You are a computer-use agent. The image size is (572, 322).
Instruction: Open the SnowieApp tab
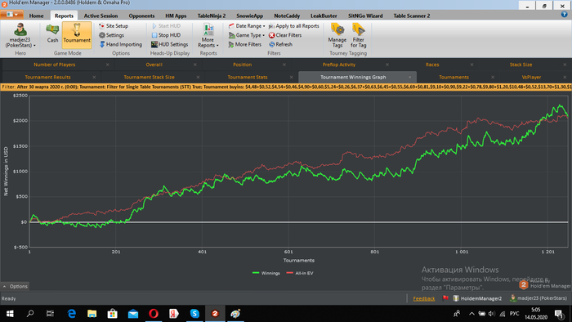pyautogui.click(x=249, y=16)
